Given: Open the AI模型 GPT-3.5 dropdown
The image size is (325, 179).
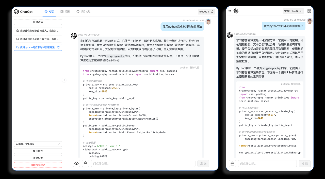Looking at the screenshot, I should [38, 144].
